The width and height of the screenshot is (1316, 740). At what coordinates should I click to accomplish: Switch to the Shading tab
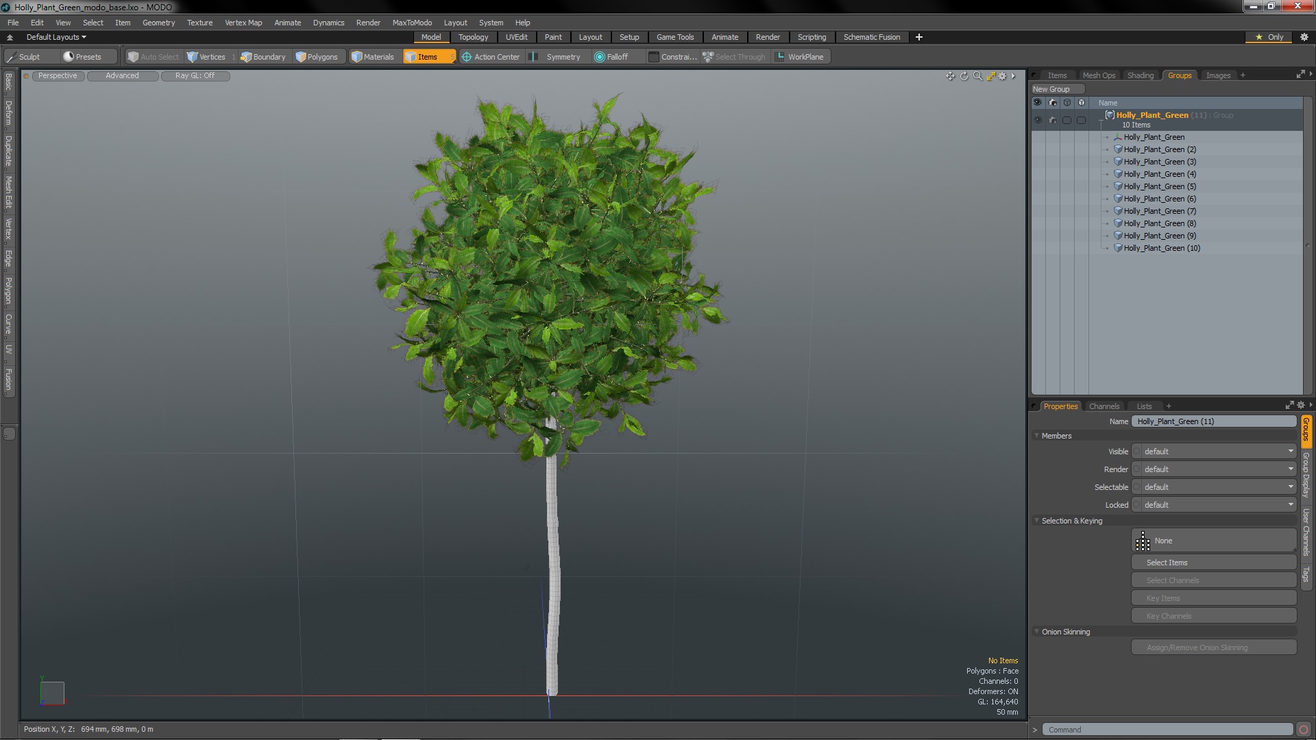[1140, 75]
